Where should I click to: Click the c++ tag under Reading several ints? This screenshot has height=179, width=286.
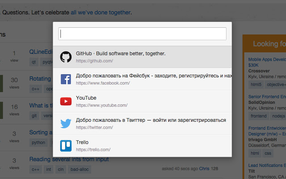(x=36, y=169)
